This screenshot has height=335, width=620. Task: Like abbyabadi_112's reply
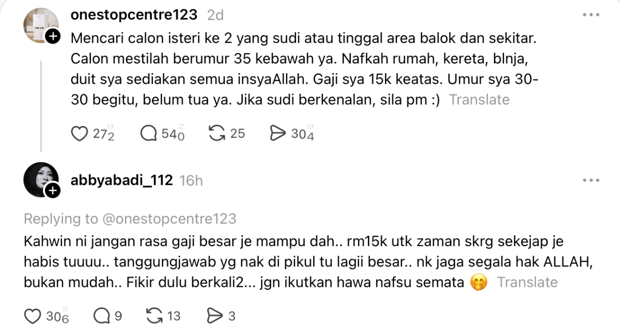(x=33, y=315)
